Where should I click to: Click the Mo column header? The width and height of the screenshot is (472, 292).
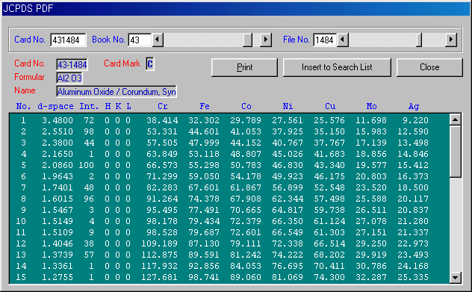(371, 106)
